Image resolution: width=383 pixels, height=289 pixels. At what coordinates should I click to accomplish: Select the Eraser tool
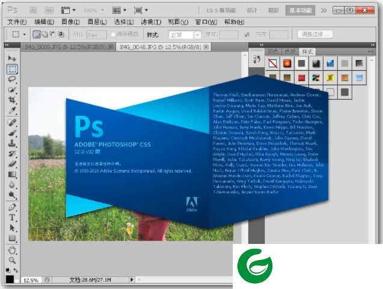pyautogui.click(x=12, y=164)
